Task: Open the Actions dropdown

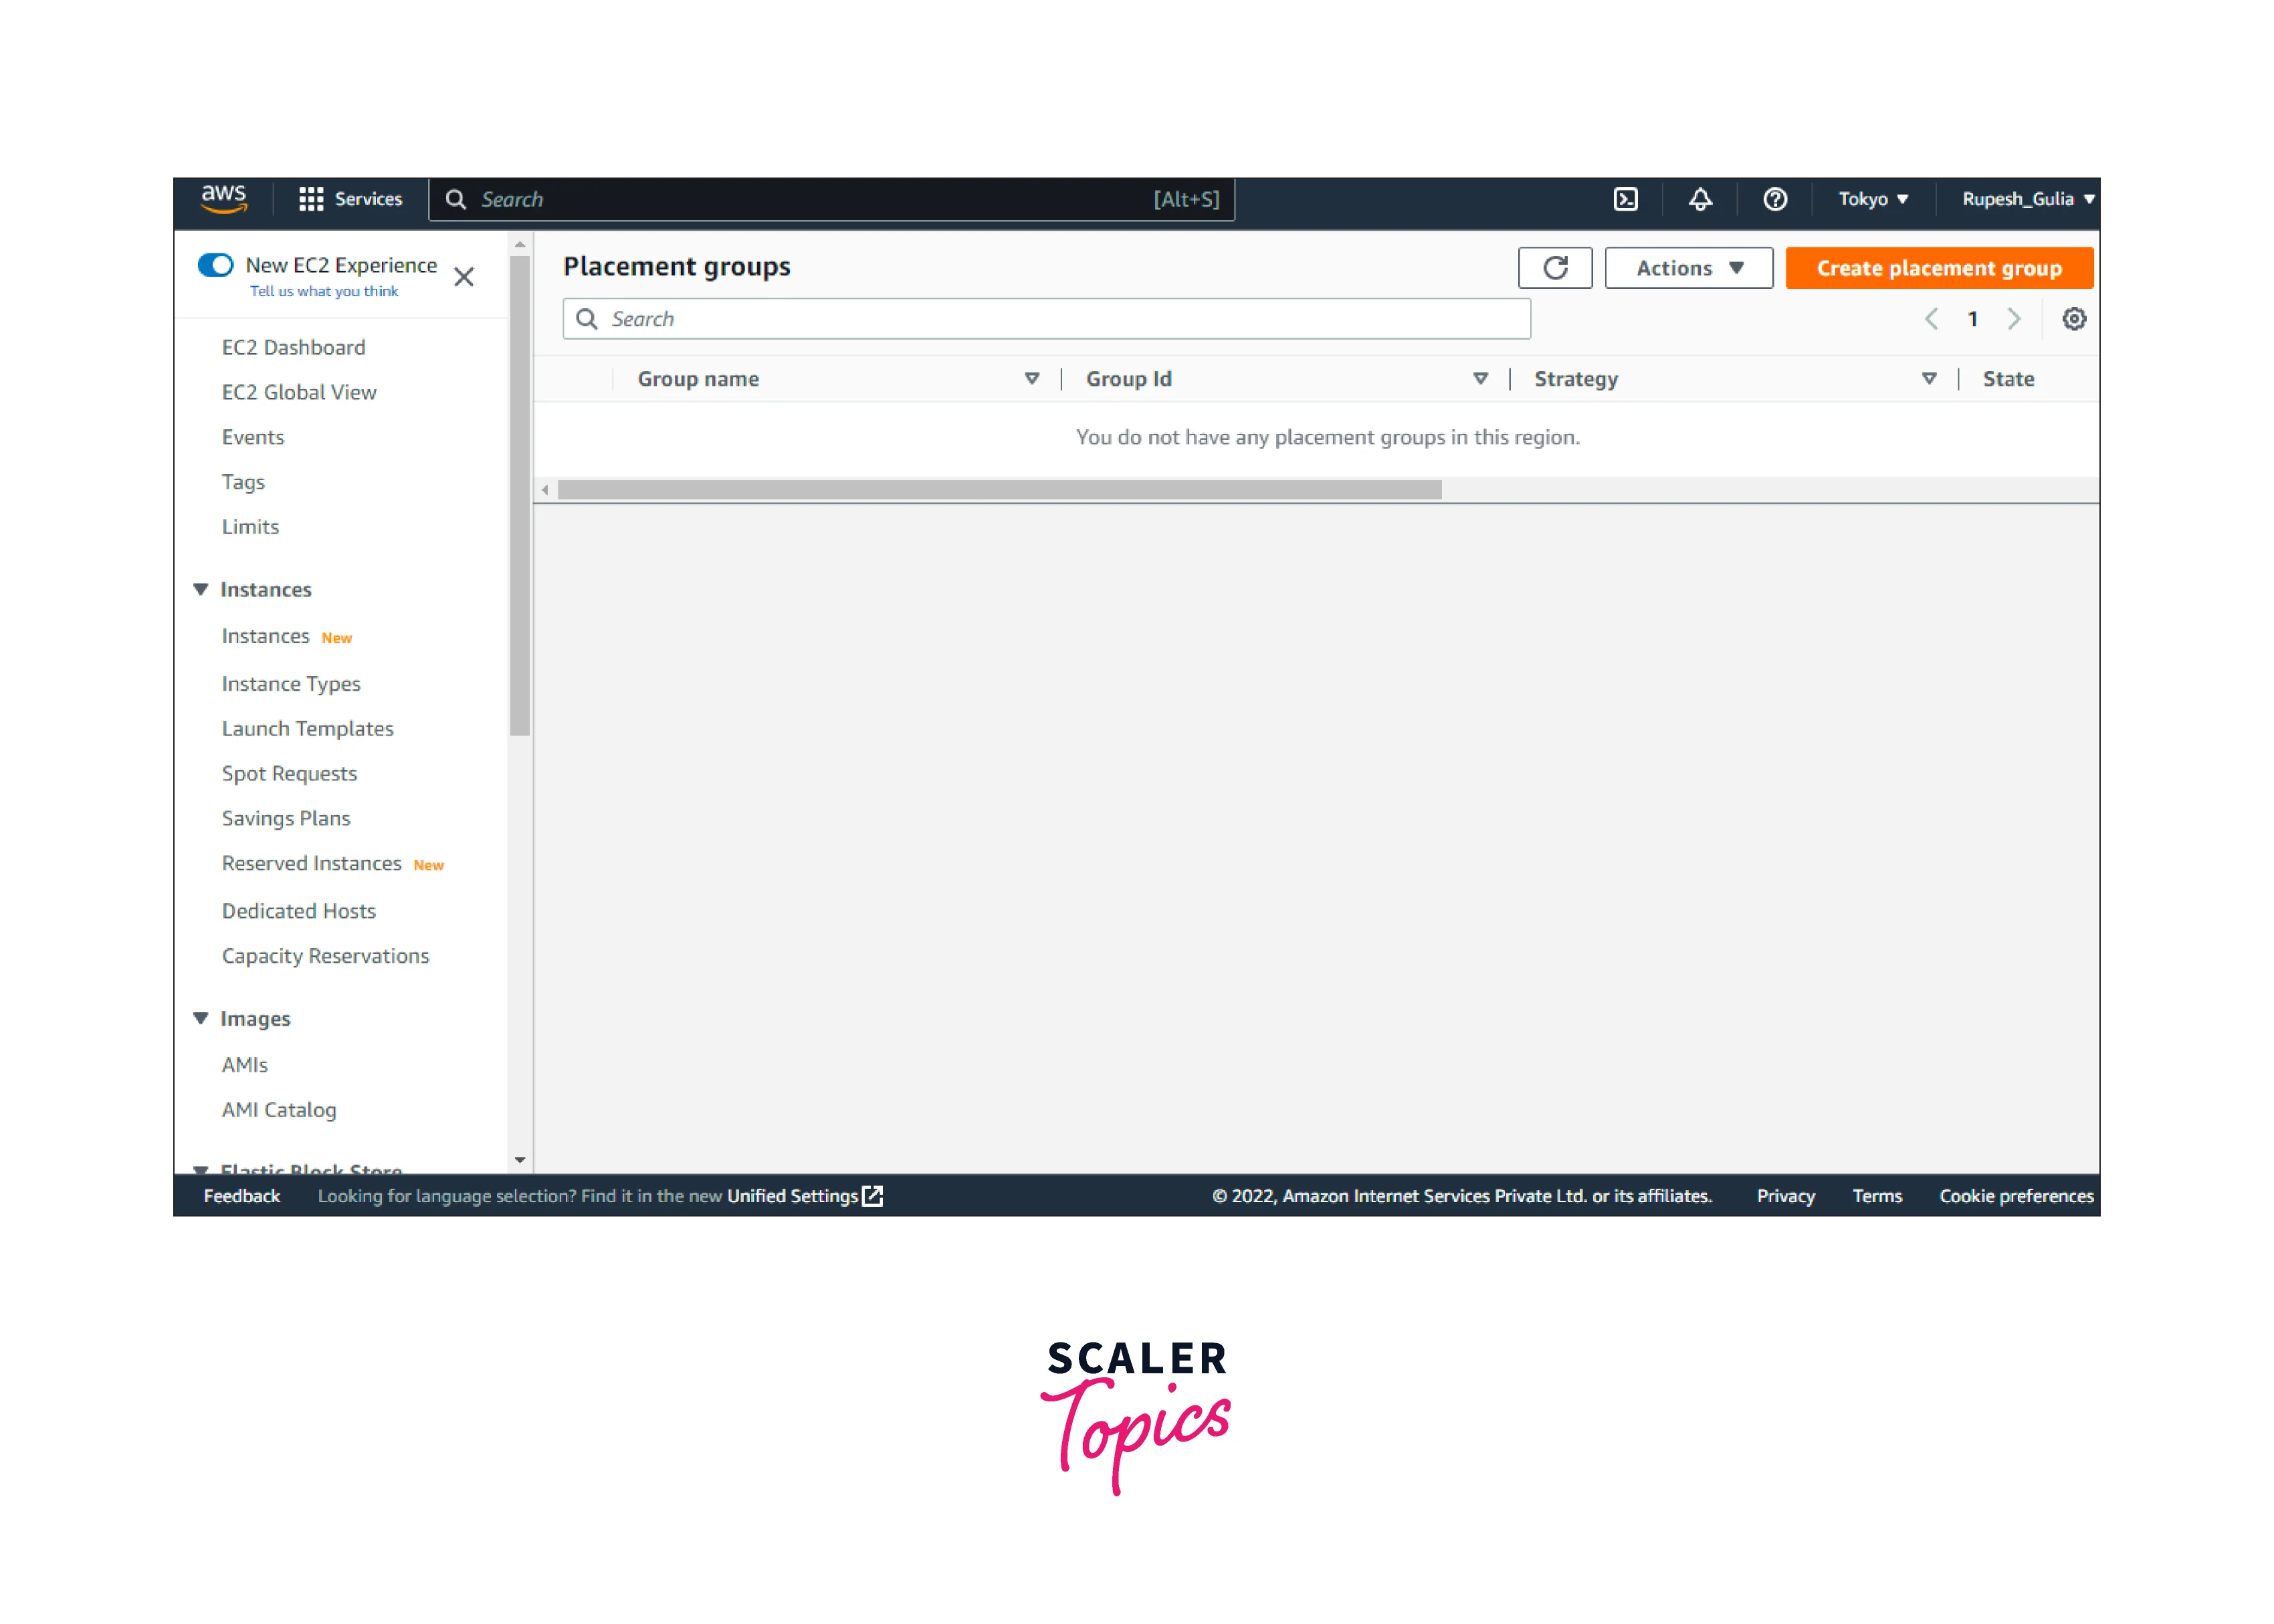Action: 1687,268
